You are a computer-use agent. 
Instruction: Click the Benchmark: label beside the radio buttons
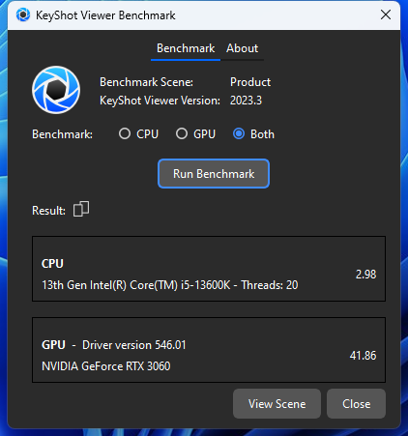(x=62, y=134)
